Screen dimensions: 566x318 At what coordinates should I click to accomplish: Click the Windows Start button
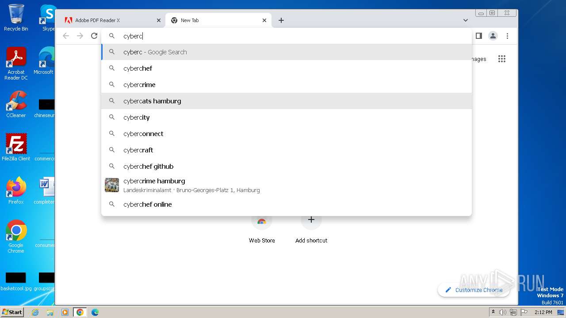click(12, 312)
